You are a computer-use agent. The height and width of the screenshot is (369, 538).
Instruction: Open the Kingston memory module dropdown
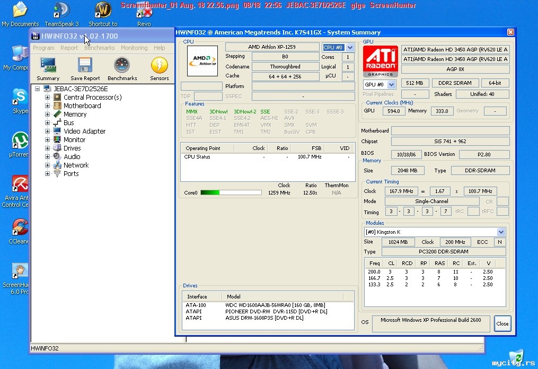501,232
